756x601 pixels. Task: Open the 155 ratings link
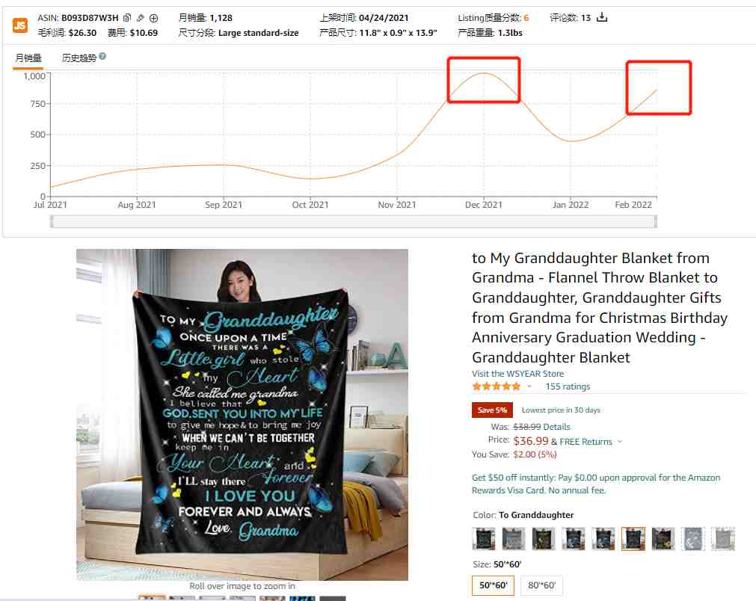point(568,386)
